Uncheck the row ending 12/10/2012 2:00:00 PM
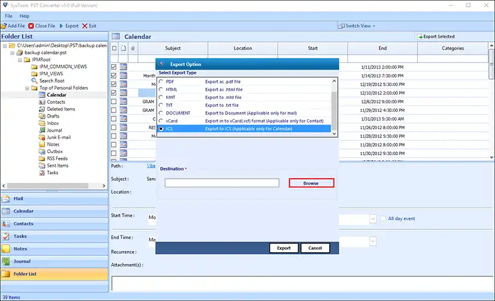Image resolution: width=495 pixels, height=301 pixels. click(114, 93)
